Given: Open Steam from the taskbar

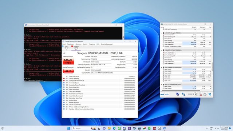Looking at the screenshot, I should pos(134,128).
